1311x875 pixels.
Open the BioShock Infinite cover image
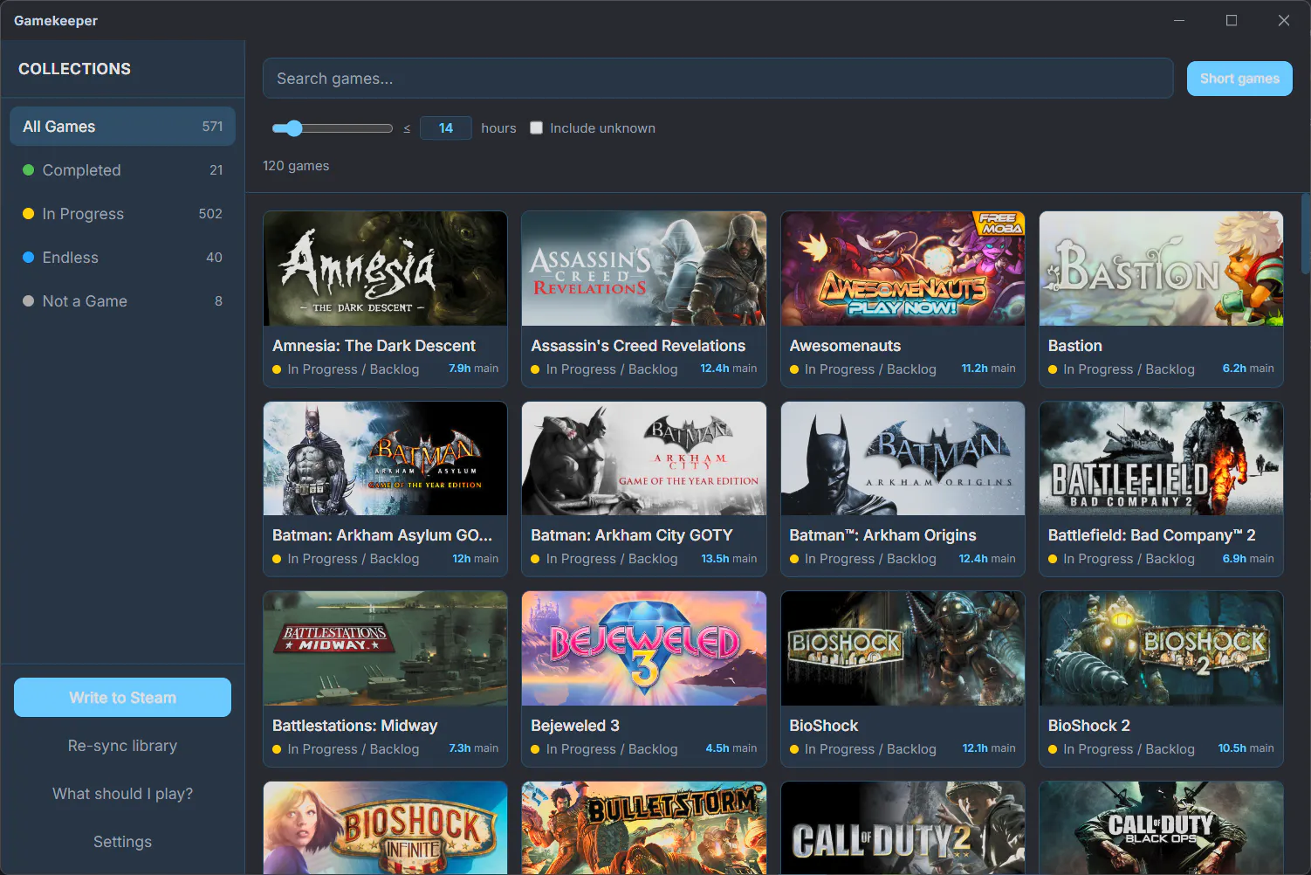(x=385, y=828)
